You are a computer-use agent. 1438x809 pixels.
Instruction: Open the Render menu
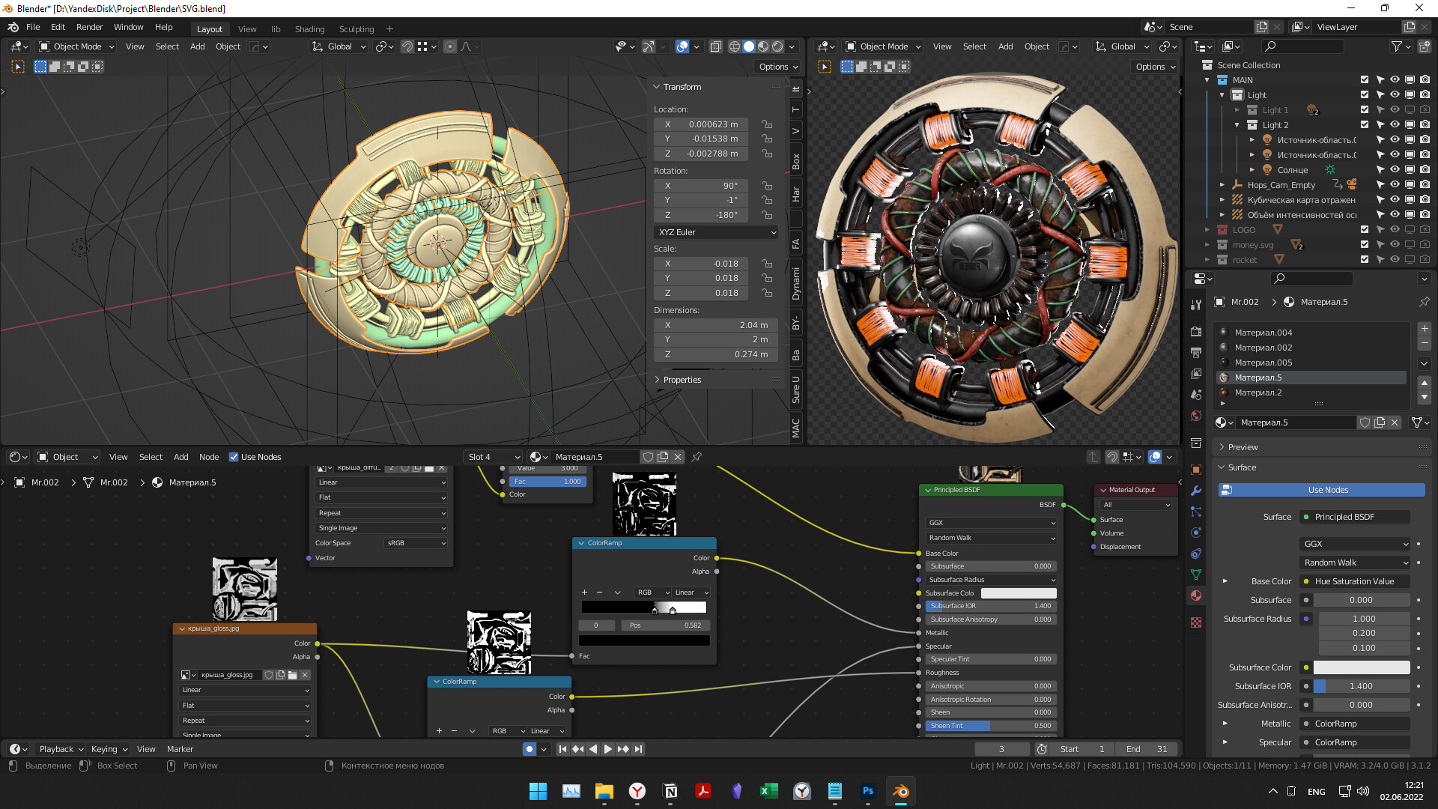click(x=89, y=27)
